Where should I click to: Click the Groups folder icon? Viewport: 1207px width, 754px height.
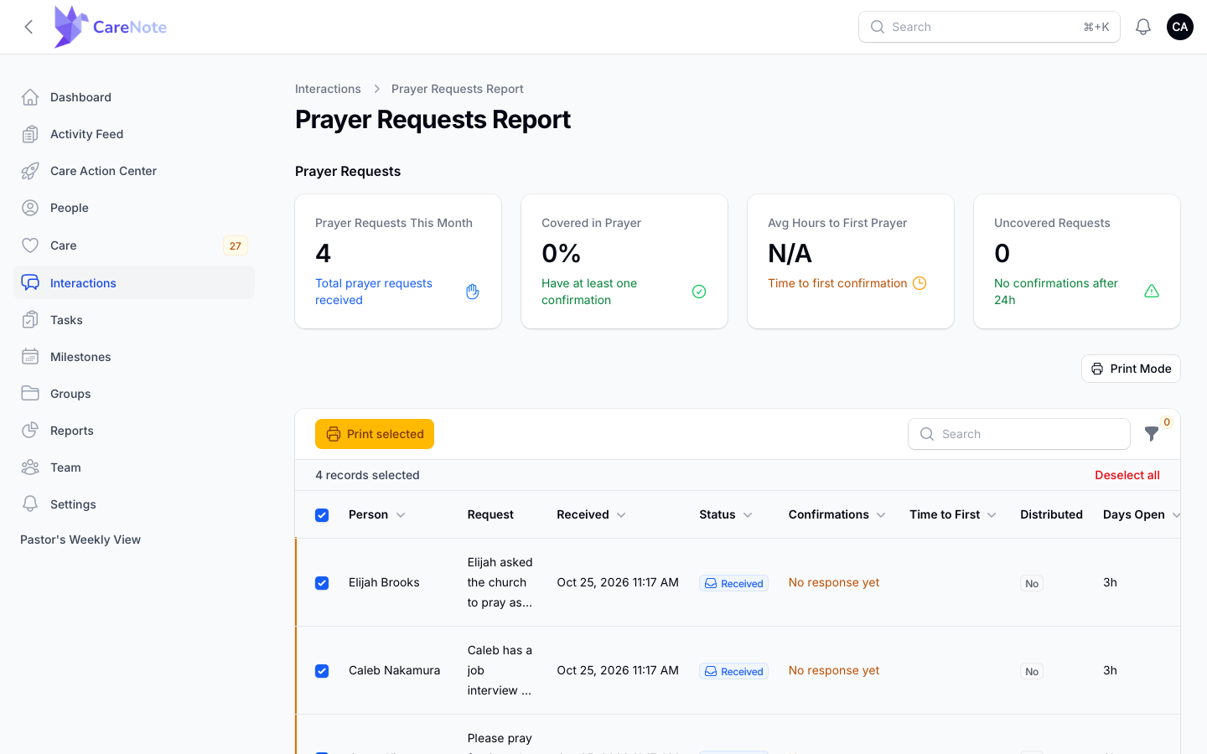pyautogui.click(x=30, y=394)
